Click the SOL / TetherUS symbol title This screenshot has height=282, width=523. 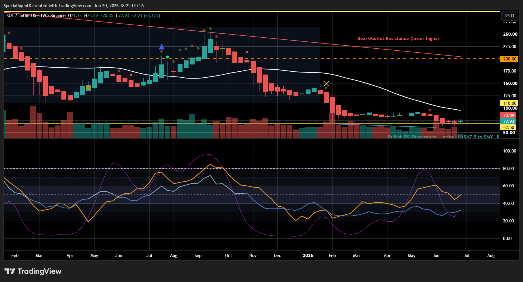21,16
